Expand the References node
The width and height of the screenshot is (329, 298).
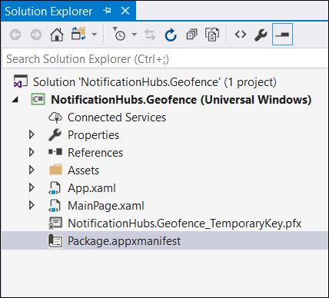coord(32,152)
